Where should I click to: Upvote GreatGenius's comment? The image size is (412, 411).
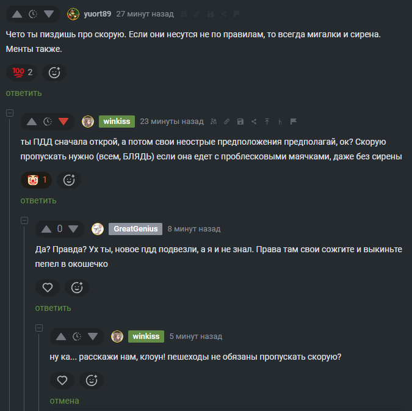pos(46,229)
